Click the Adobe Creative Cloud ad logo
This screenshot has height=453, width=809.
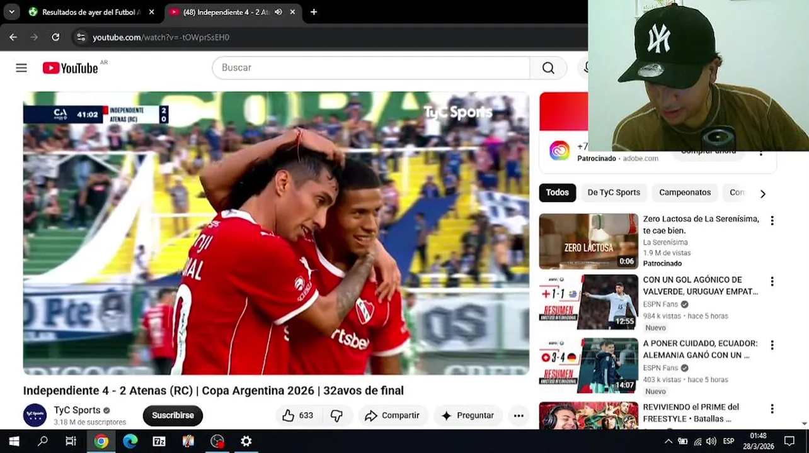[x=559, y=150]
